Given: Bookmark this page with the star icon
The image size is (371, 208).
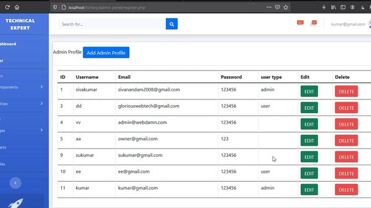Looking at the screenshot, I should pos(286,8).
